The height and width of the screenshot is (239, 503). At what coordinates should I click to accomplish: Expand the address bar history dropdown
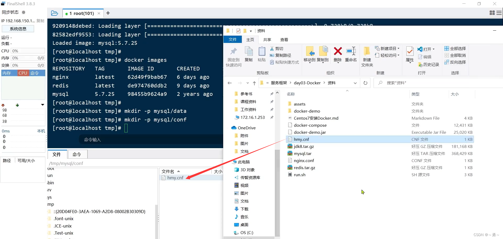pyautogui.click(x=355, y=83)
